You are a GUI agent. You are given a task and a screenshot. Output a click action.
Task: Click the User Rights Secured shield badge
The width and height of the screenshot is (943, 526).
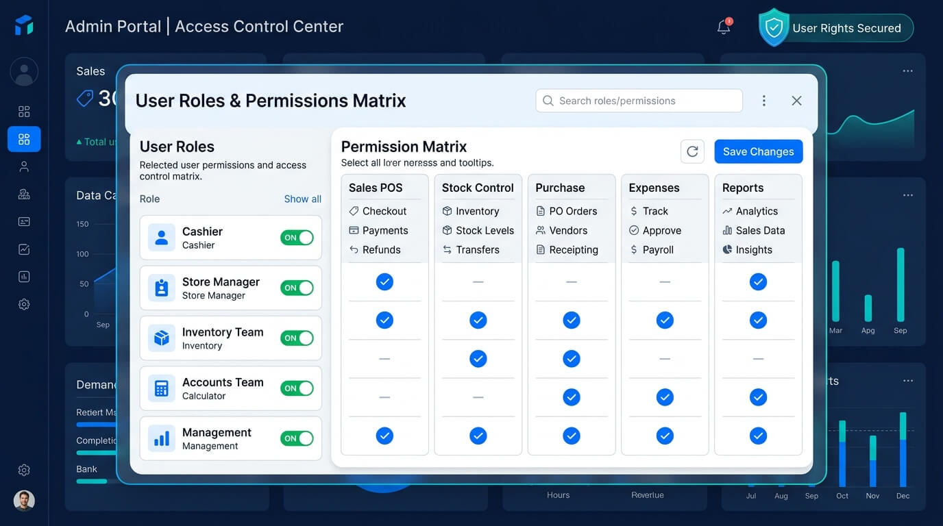[x=836, y=28]
